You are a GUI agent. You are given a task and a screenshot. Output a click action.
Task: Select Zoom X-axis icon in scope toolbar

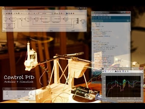[x=111, y=71]
